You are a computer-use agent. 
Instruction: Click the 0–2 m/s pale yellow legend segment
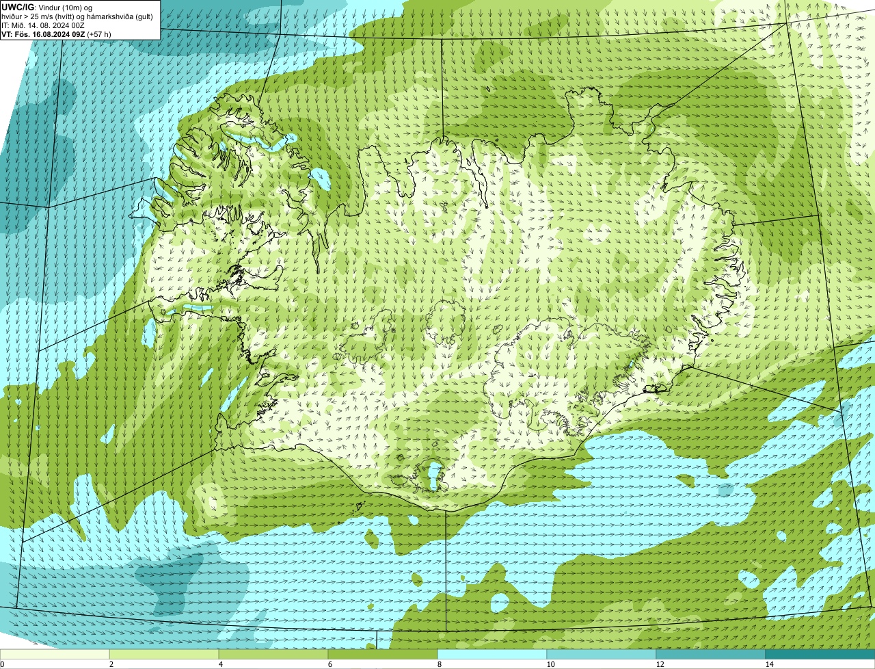point(55,654)
